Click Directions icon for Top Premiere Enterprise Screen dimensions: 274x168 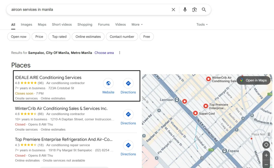point(128,145)
